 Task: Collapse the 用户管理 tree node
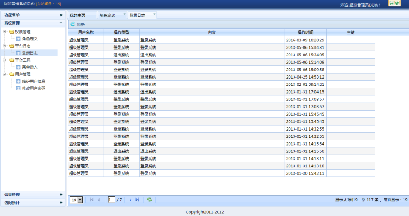(x=4, y=74)
